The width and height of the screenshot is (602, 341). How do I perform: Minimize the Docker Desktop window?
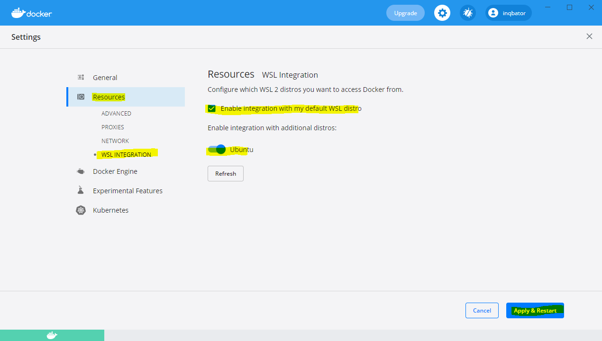click(548, 7)
